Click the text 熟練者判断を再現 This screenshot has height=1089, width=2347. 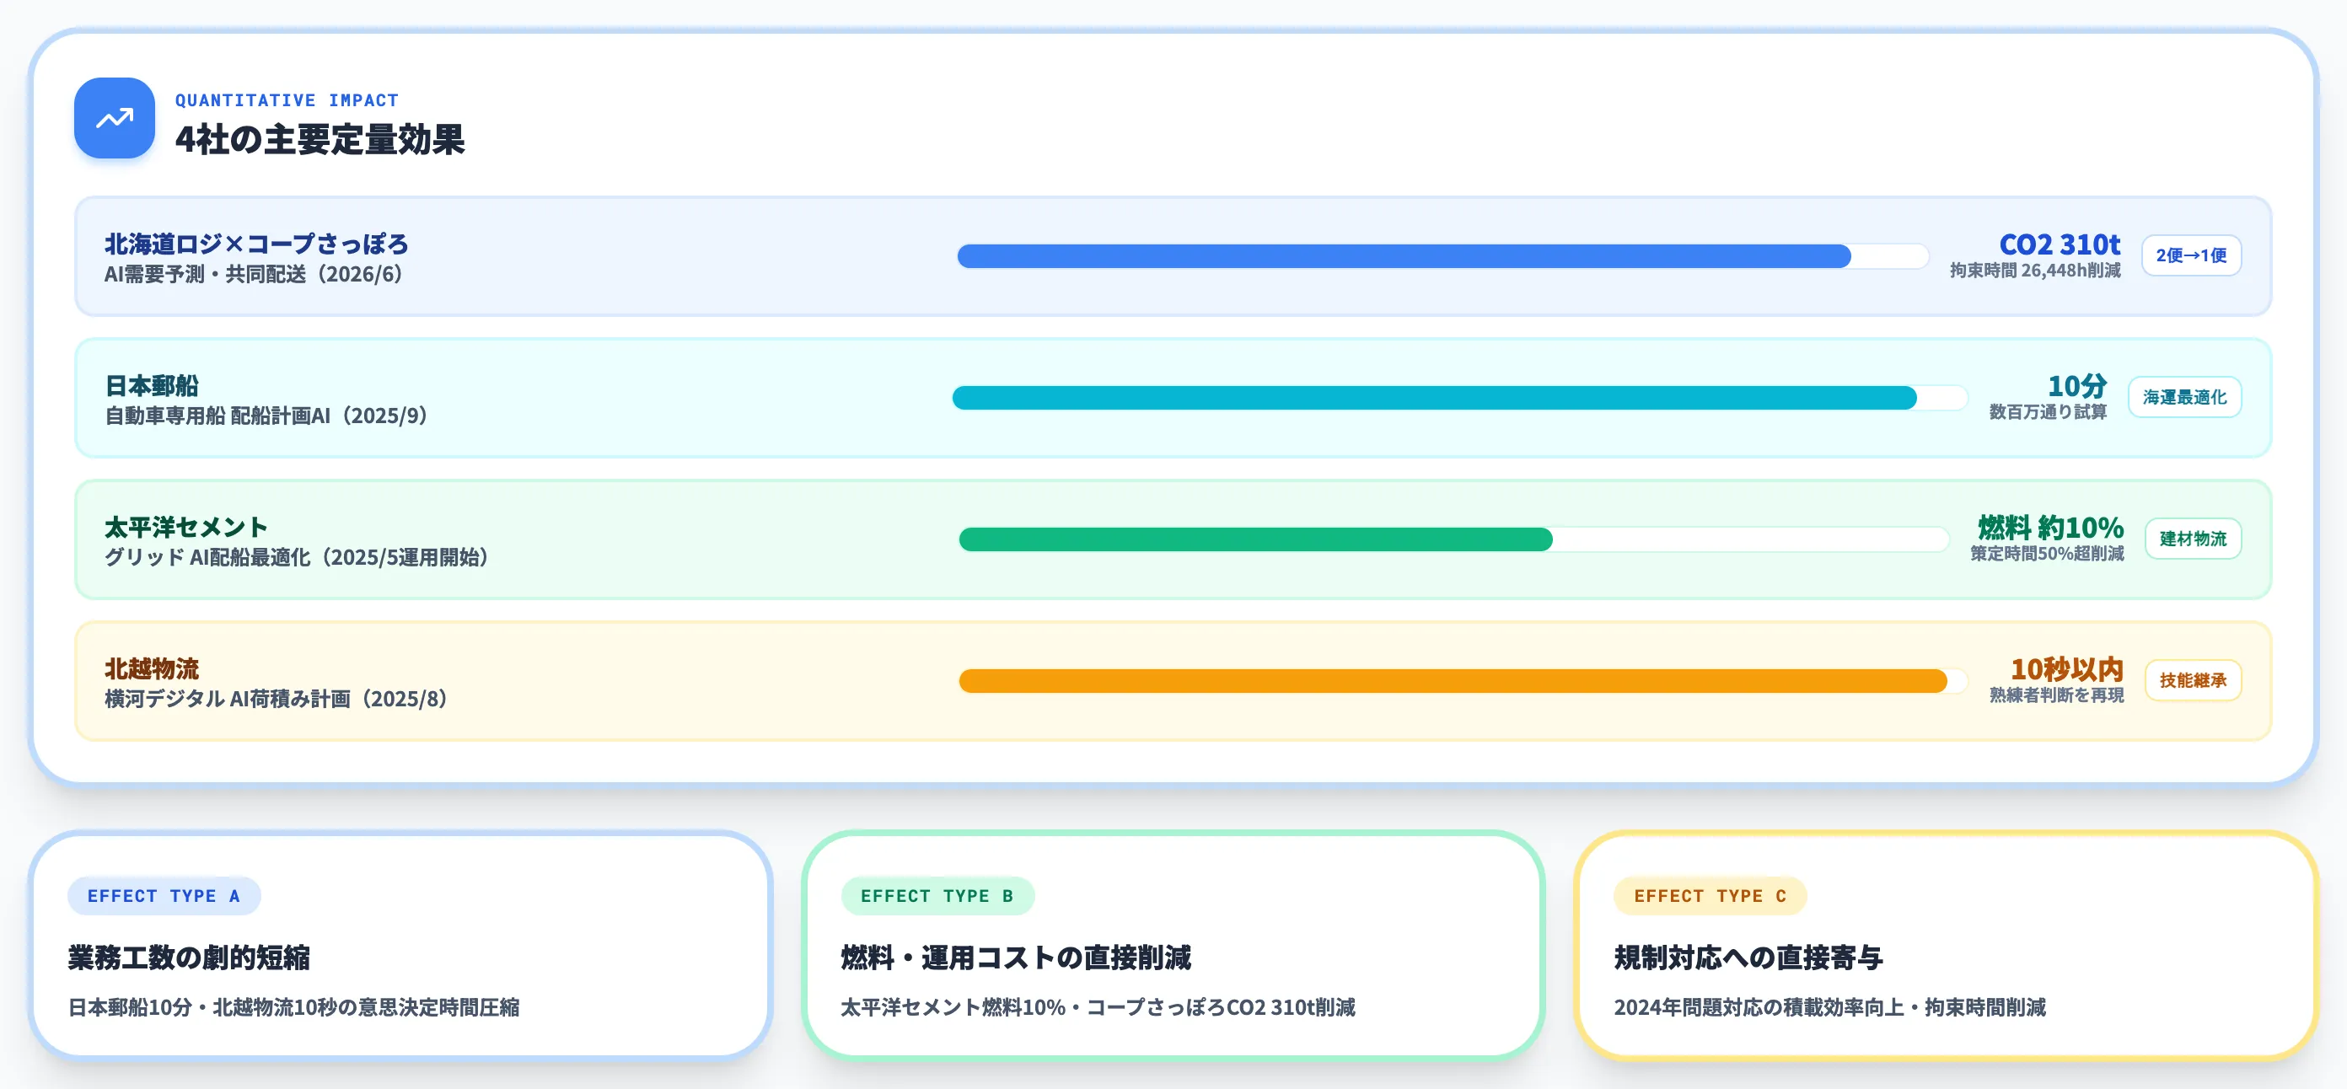coord(2056,695)
